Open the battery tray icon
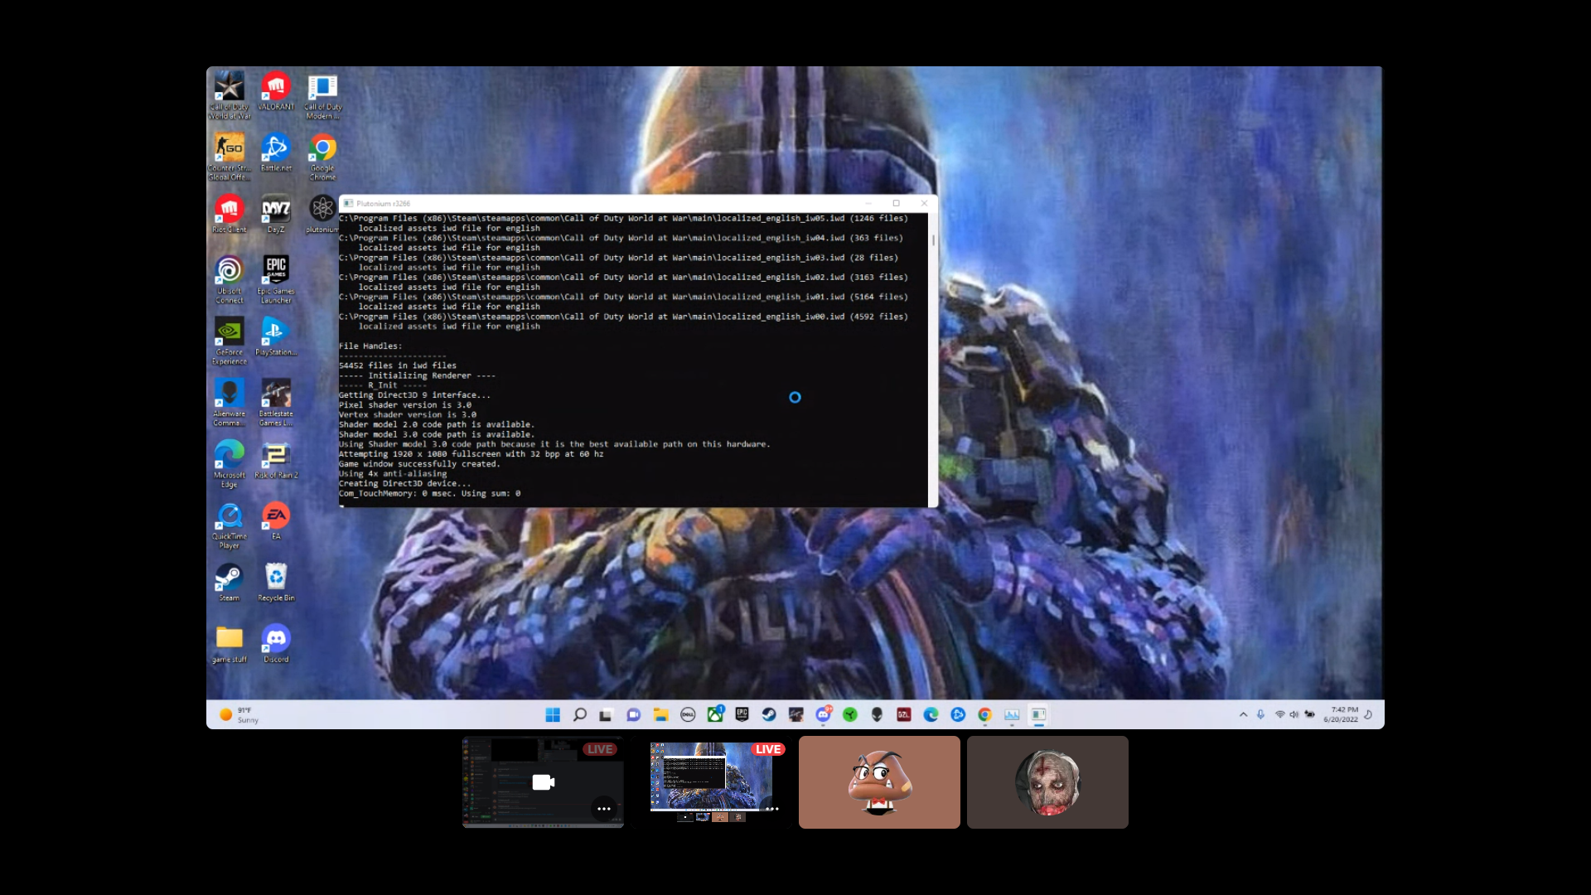 [x=1310, y=714]
